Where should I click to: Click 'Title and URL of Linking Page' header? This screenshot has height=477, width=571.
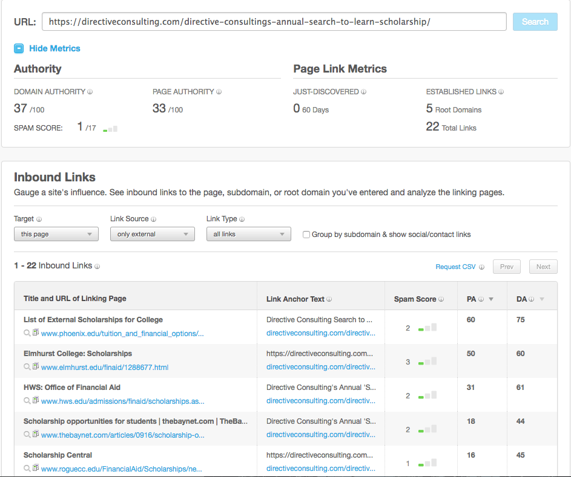(75, 299)
